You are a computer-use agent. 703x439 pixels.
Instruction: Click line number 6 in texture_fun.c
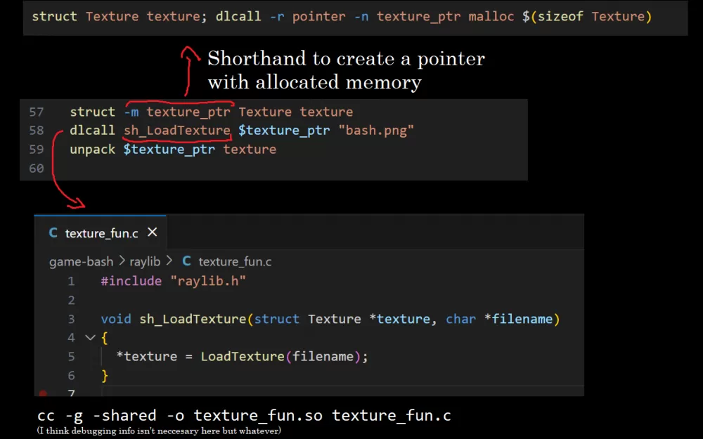(71, 375)
